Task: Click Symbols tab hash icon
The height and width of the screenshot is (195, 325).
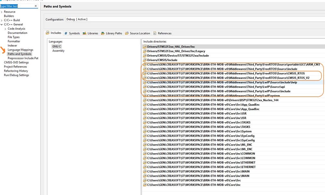Action: [66, 33]
